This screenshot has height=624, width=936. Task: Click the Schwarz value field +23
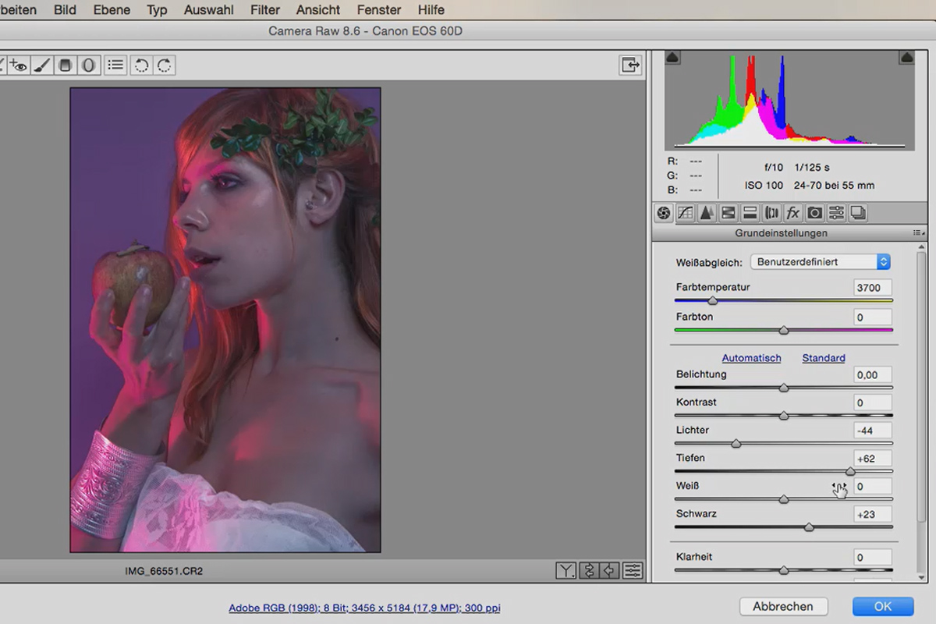[872, 514]
